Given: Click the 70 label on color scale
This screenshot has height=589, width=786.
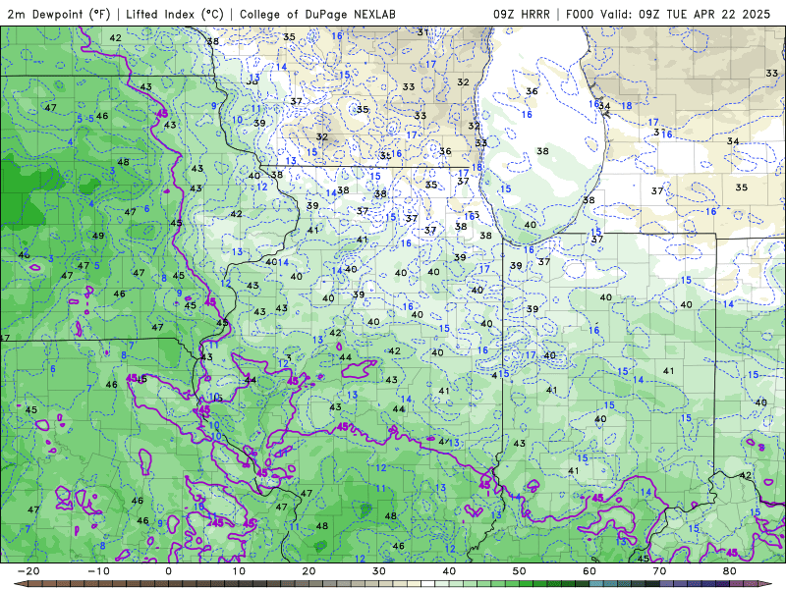Looking at the screenshot, I should (659, 571).
